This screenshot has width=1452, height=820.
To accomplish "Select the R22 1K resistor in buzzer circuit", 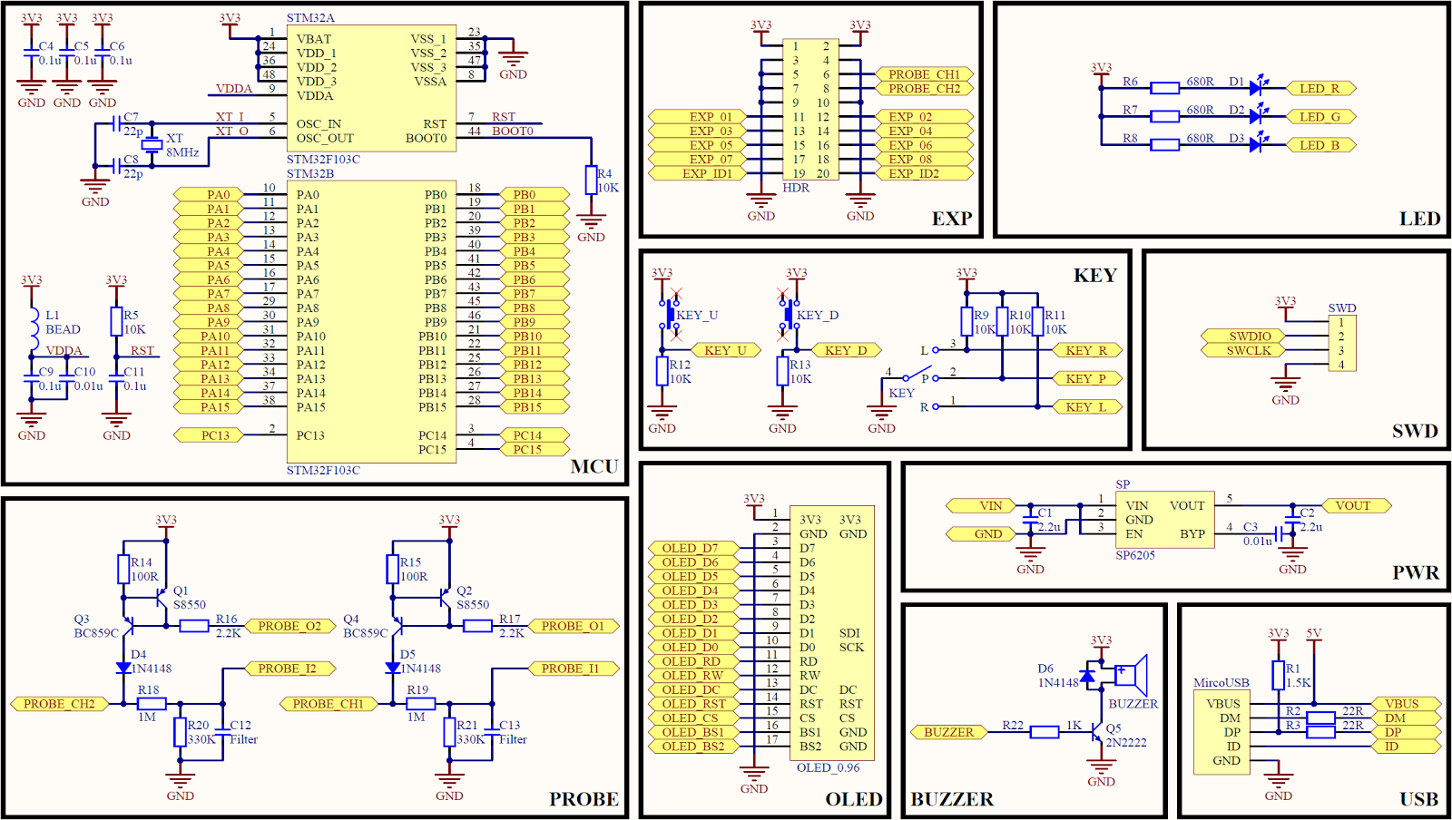I will 1045,732.
